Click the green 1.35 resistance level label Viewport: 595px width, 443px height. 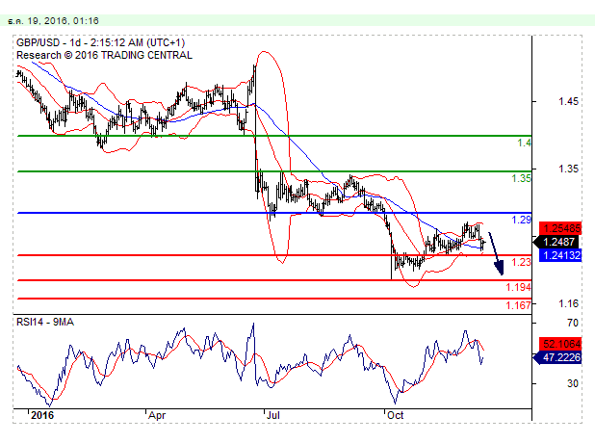coord(522,178)
